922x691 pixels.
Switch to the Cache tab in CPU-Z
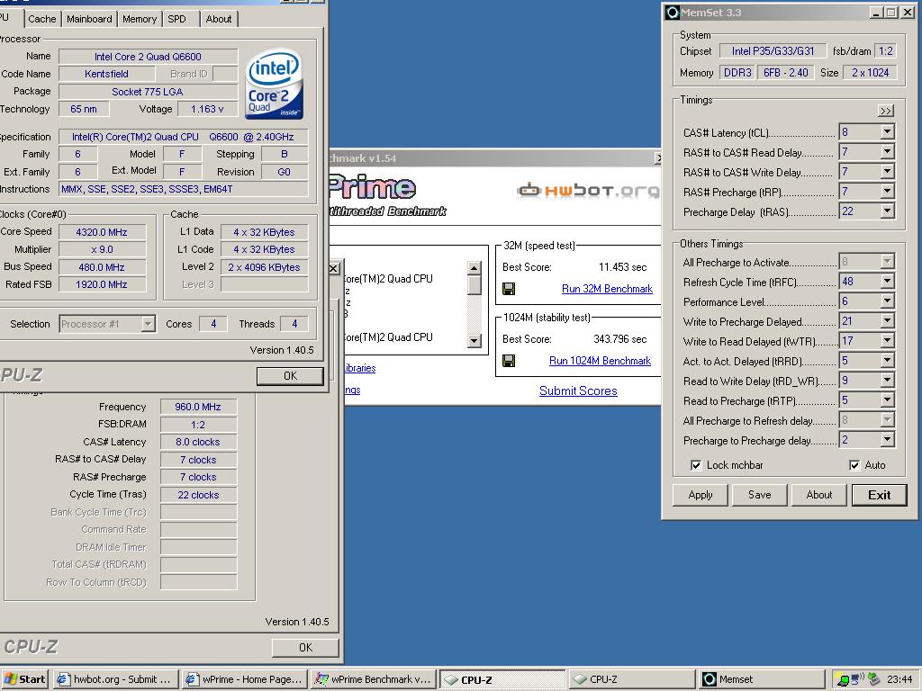click(x=42, y=19)
